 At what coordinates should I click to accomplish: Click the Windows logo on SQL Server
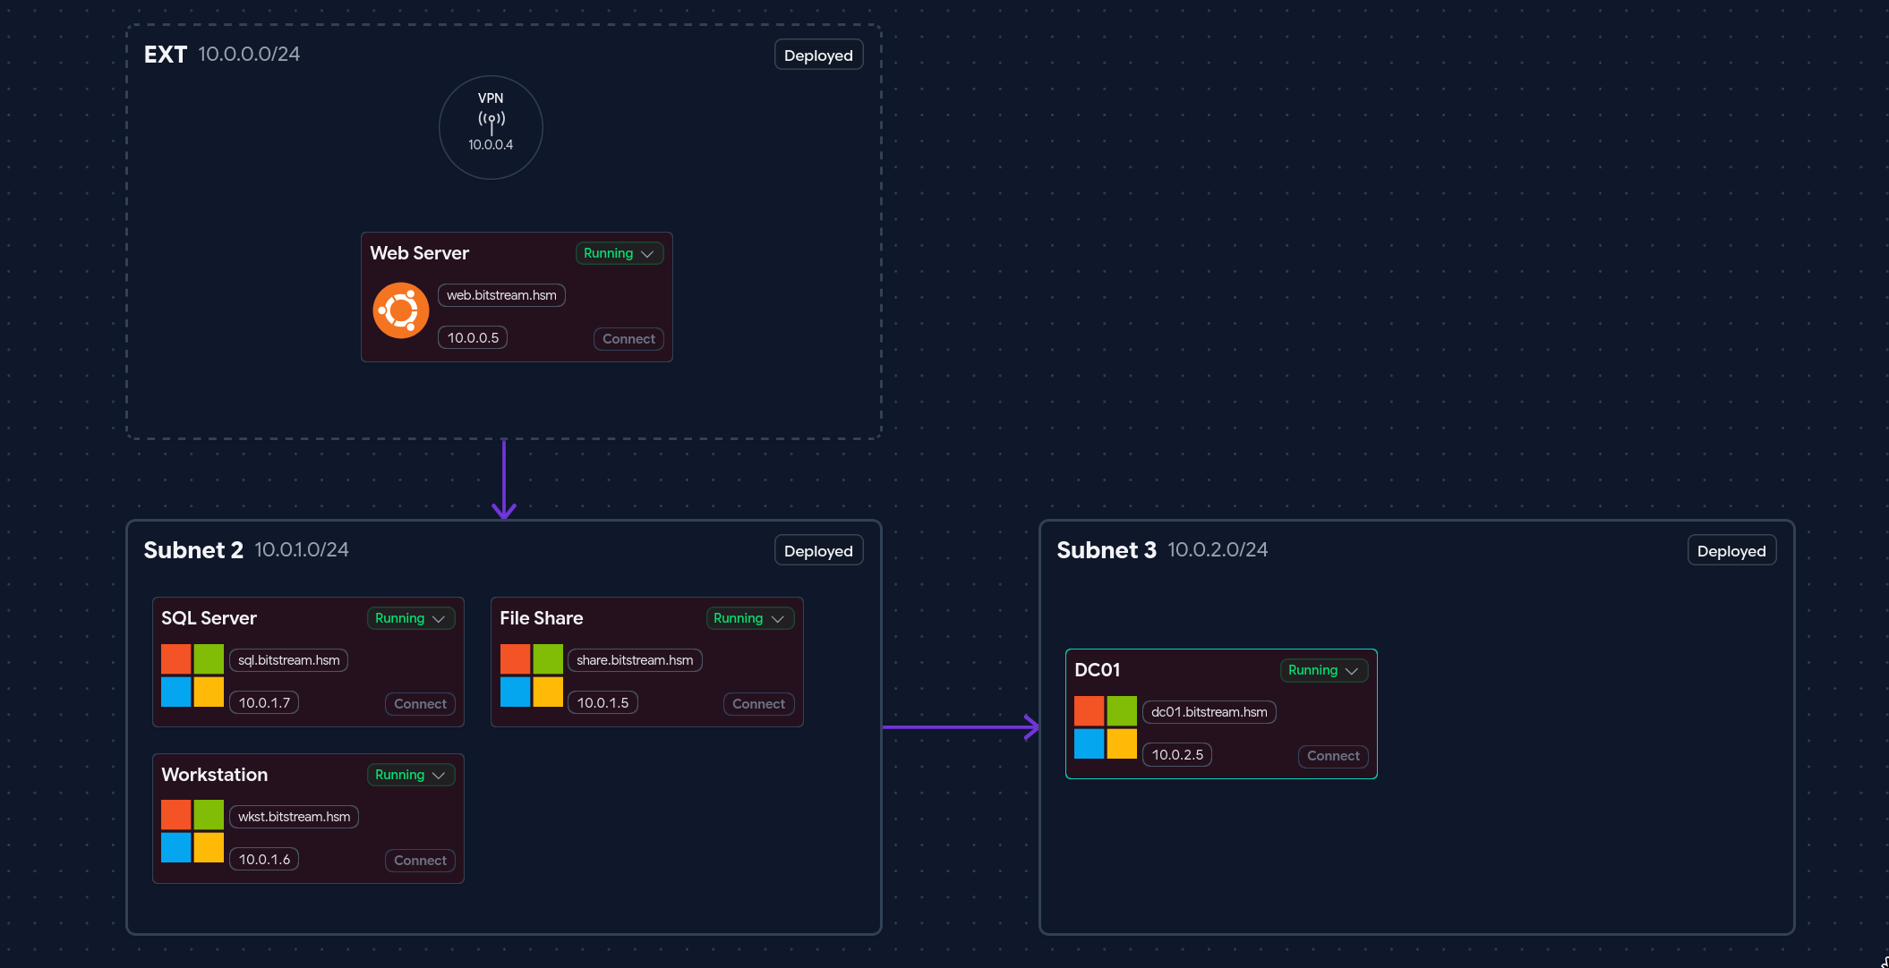click(x=192, y=675)
